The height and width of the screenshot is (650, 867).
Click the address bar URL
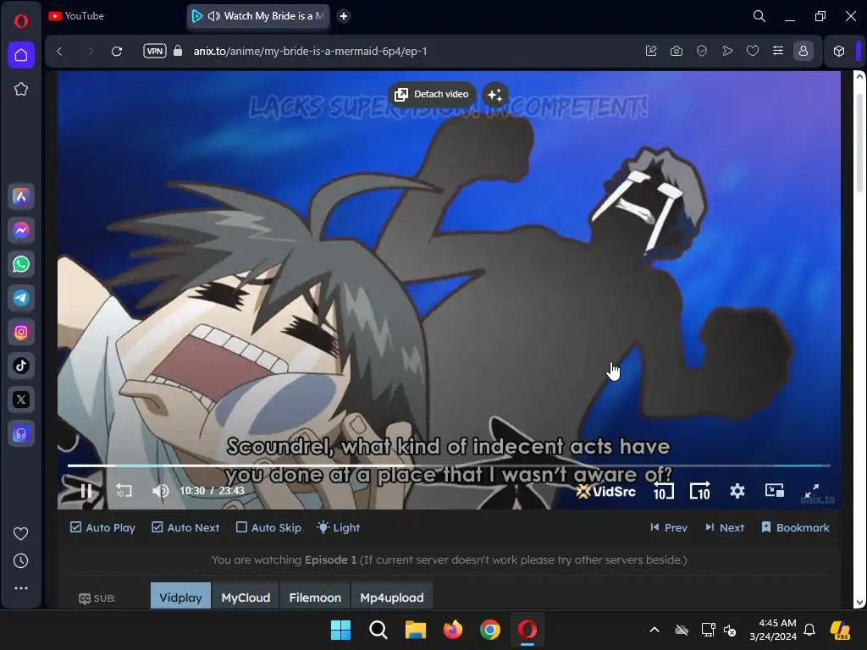point(310,51)
